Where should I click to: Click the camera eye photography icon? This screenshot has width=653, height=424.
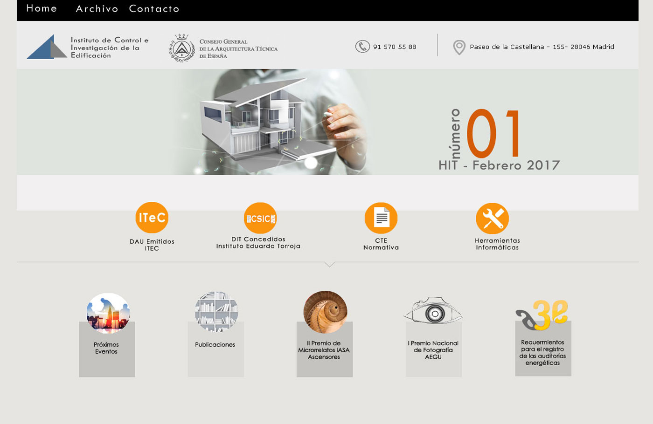click(433, 311)
